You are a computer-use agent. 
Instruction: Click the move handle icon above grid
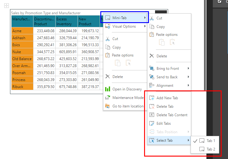[x=6, y=5]
